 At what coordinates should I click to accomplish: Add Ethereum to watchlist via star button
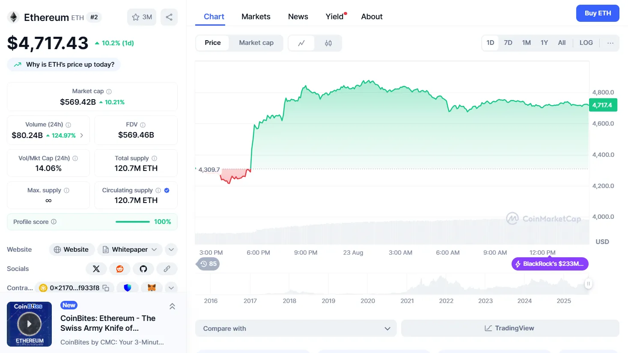(x=142, y=17)
